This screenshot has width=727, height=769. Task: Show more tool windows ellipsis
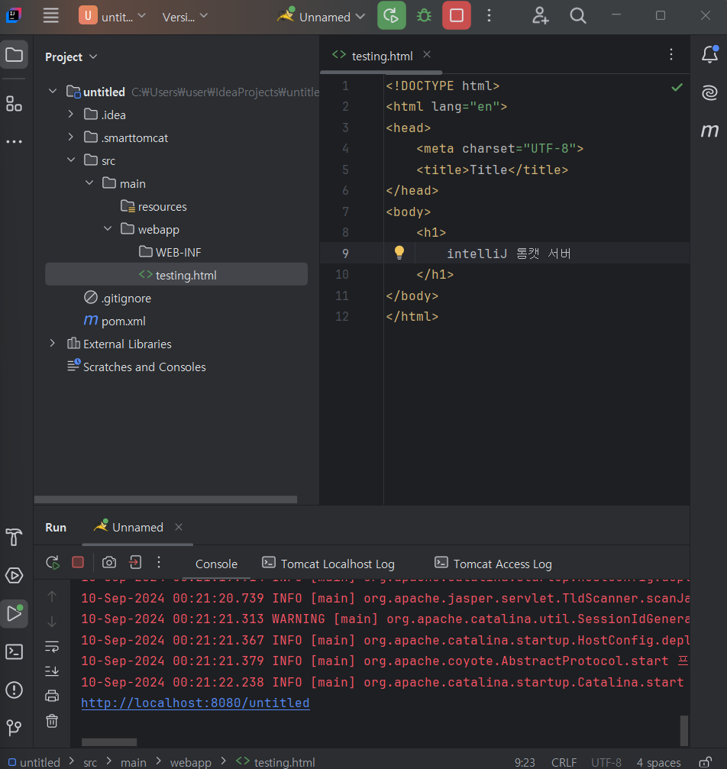pos(14,142)
